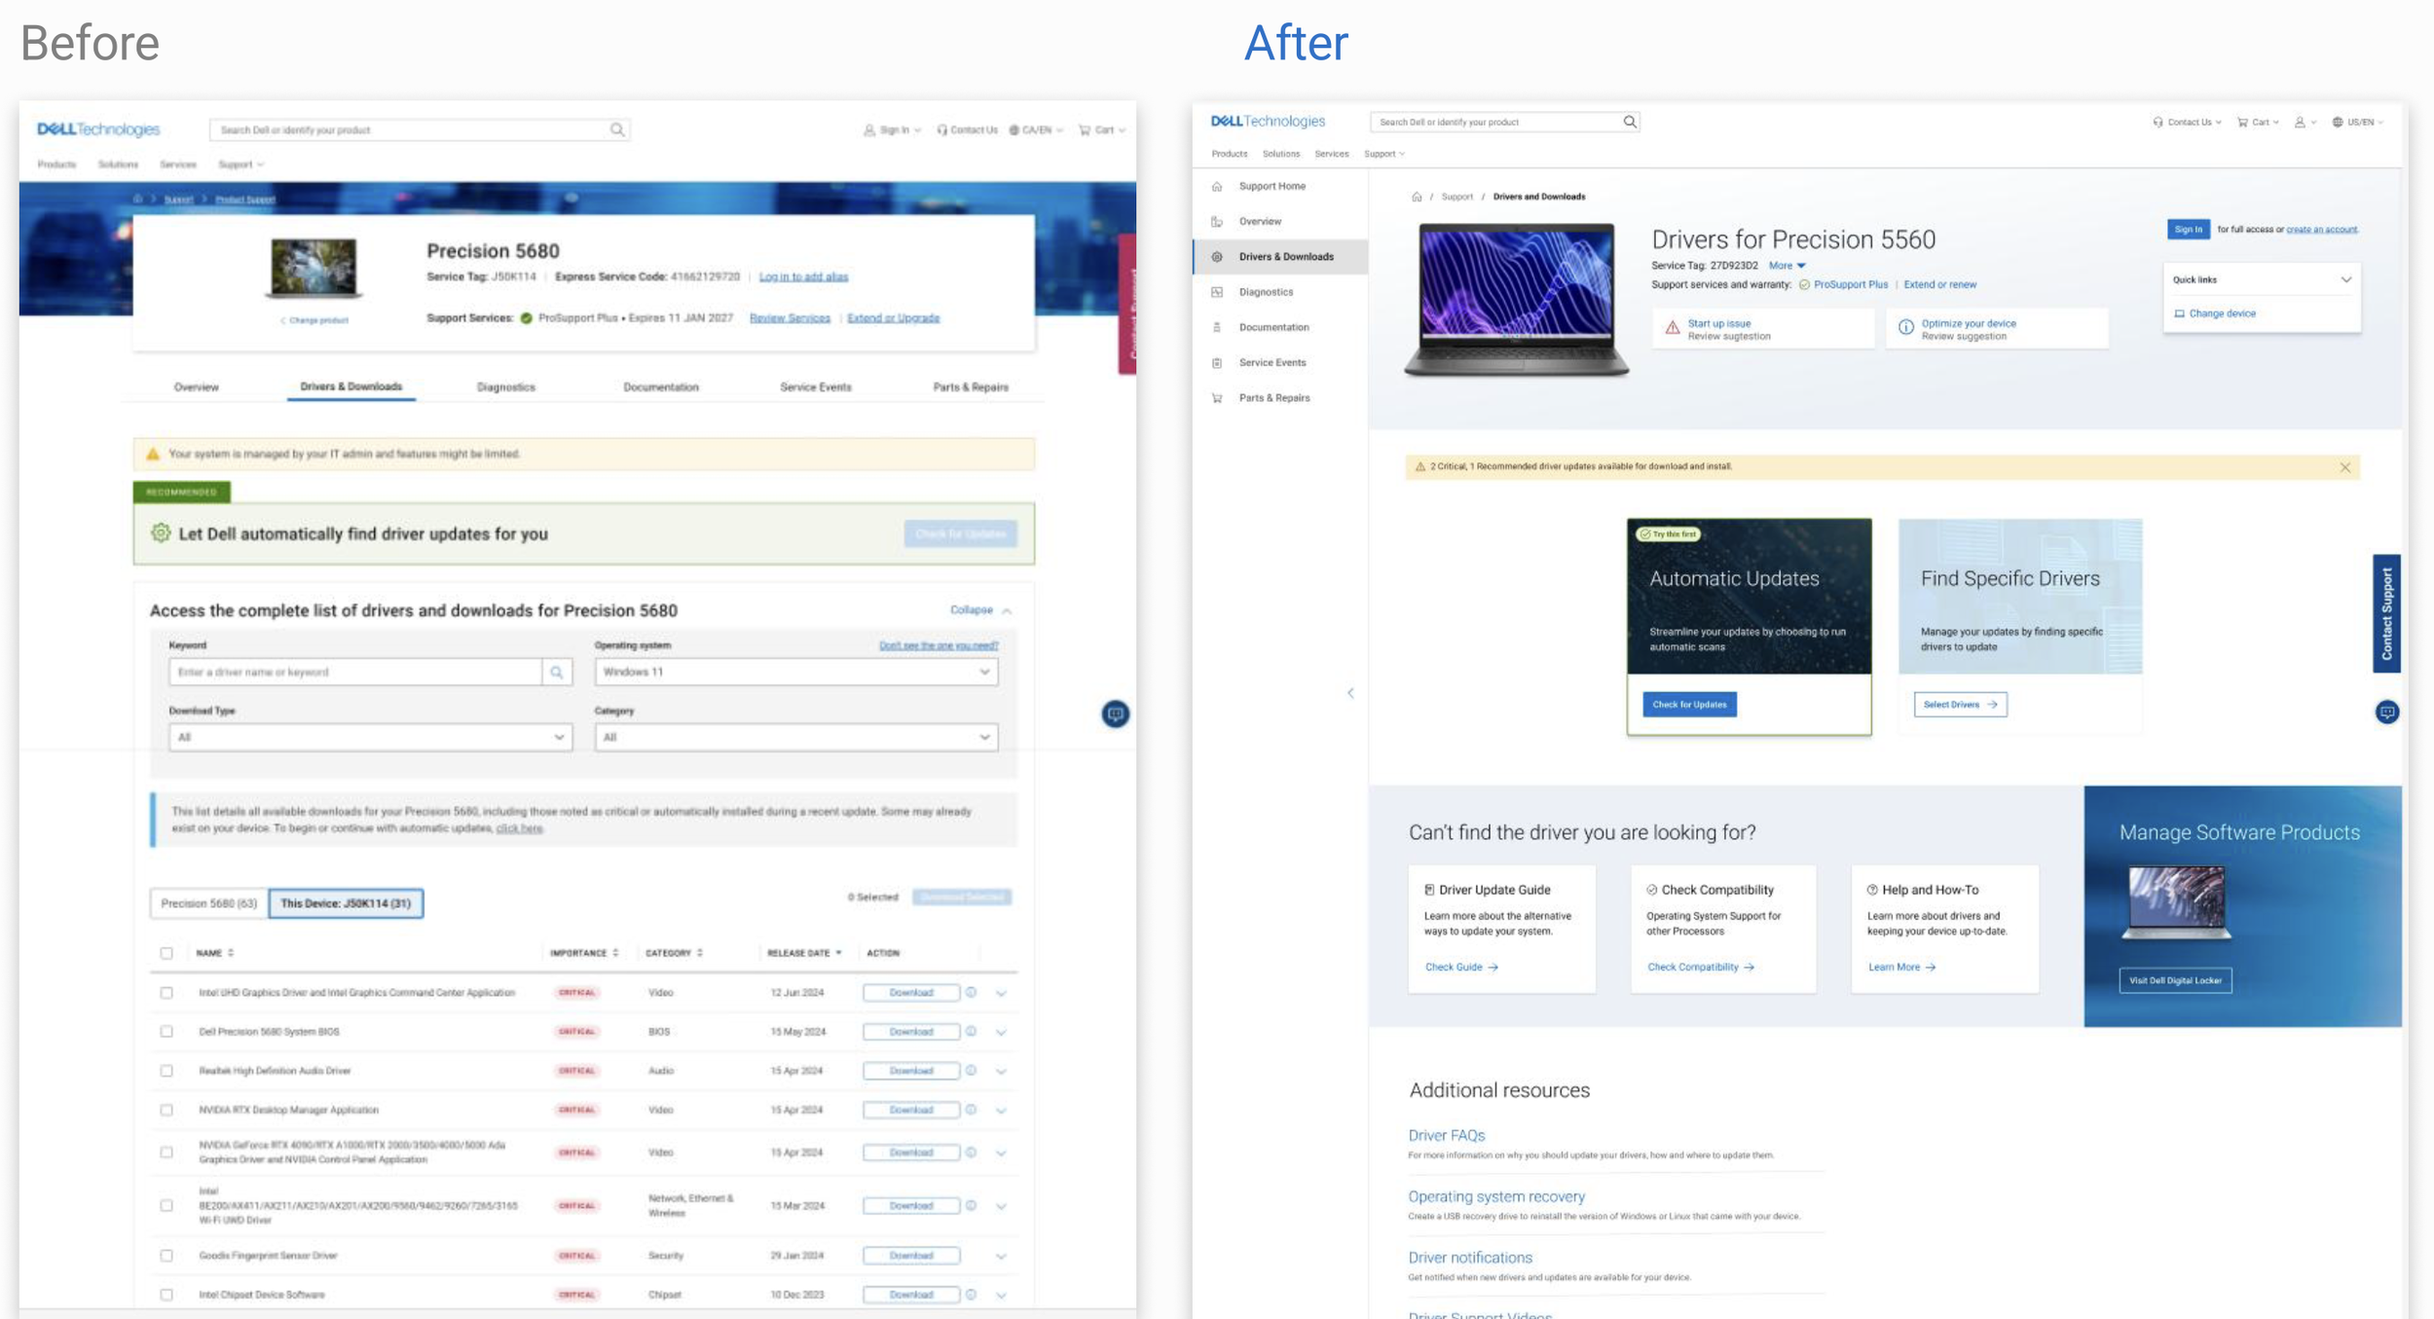Switch to the Overview tab on the Before page
The height and width of the screenshot is (1319, 2434).
pyautogui.click(x=196, y=387)
